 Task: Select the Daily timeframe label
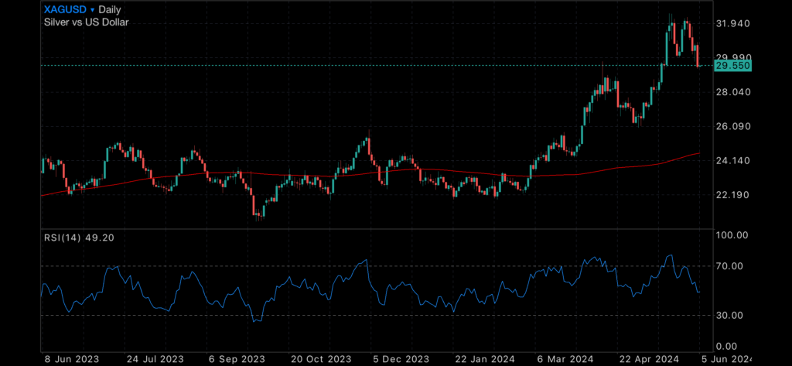pos(109,9)
